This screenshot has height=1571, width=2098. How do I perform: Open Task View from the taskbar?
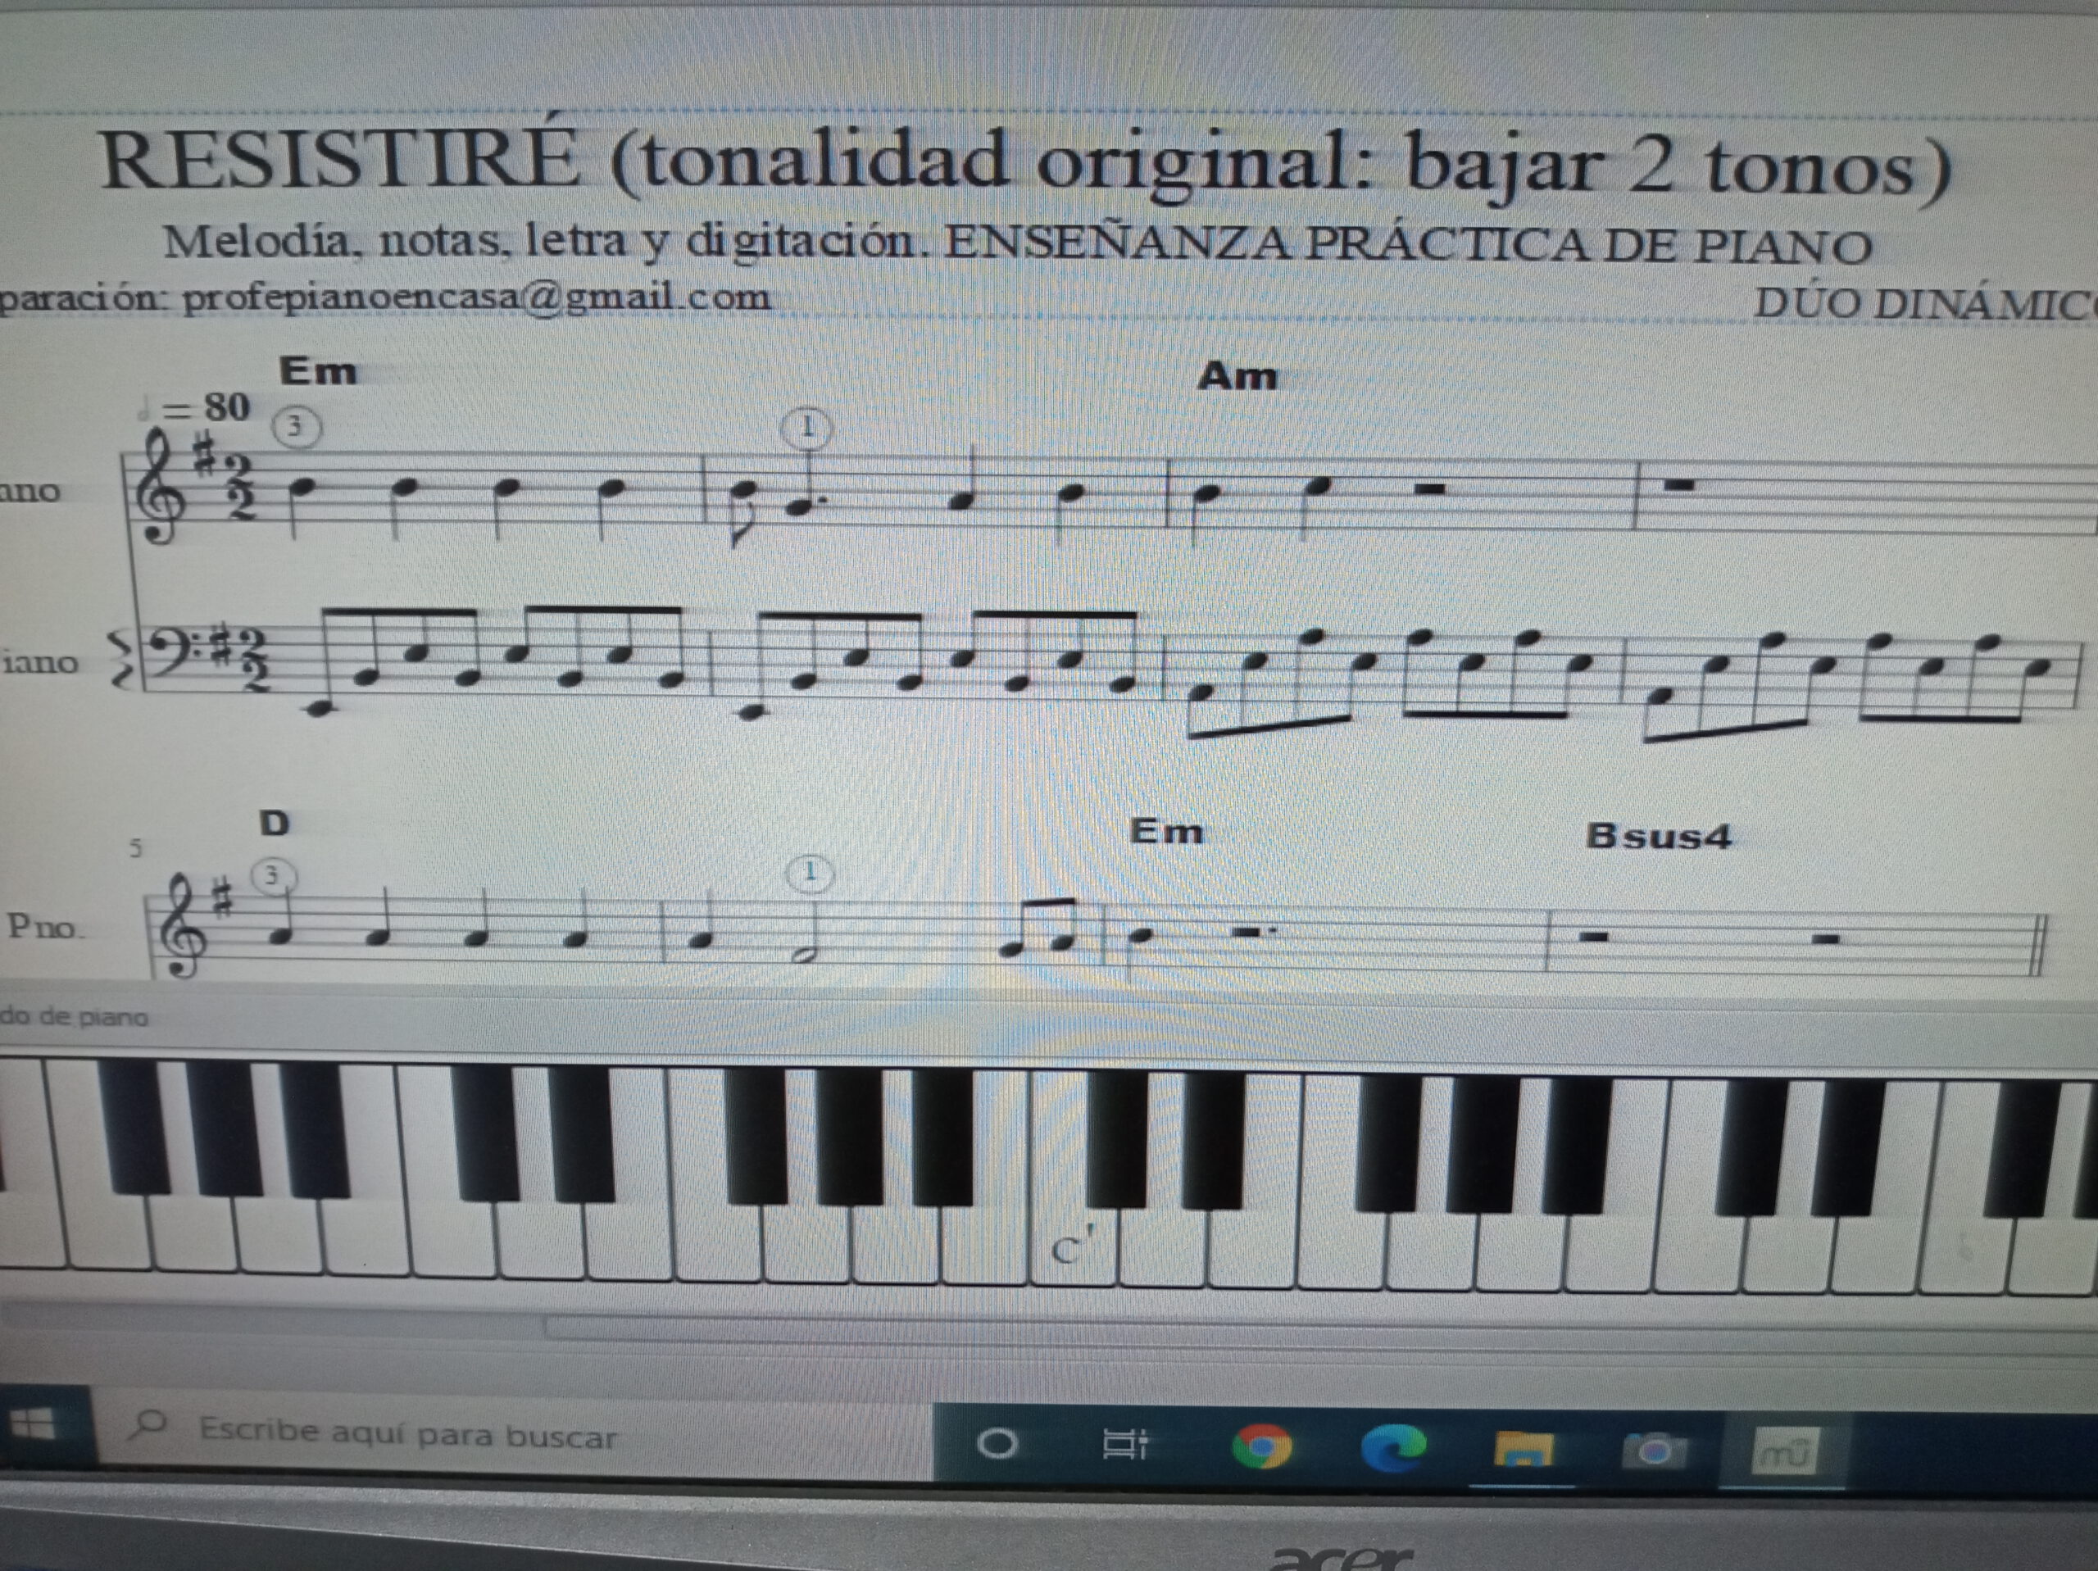pyautogui.click(x=1126, y=1445)
